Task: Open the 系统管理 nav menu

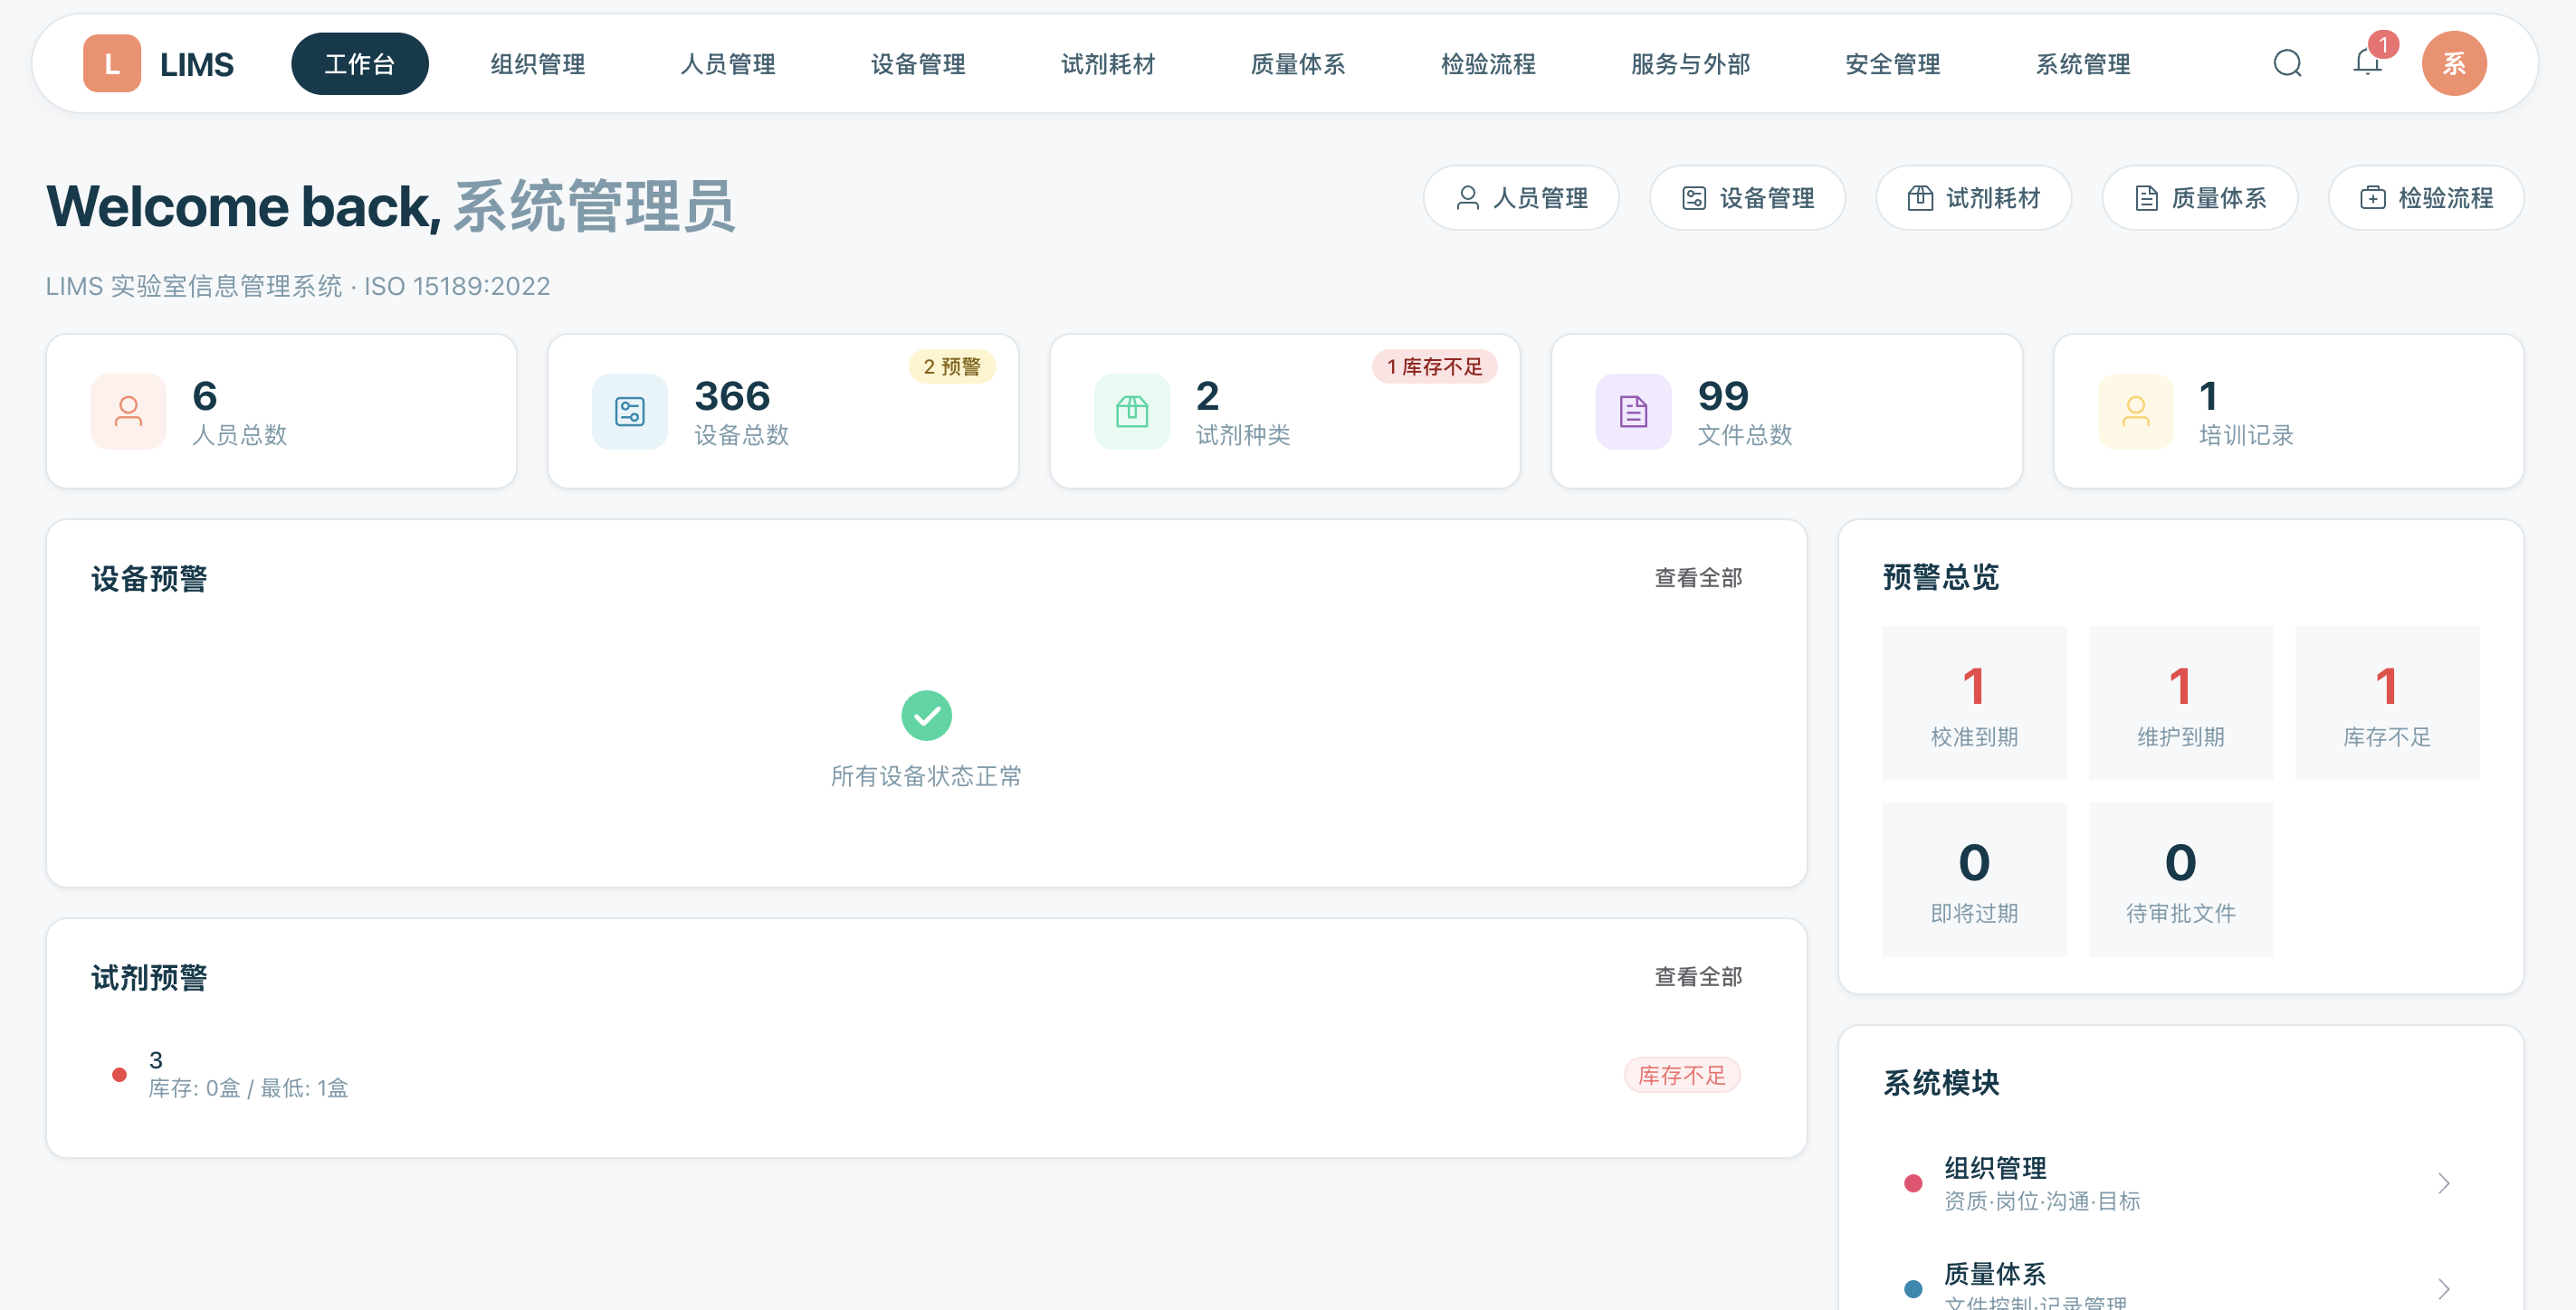Action: click(2083, 64)
